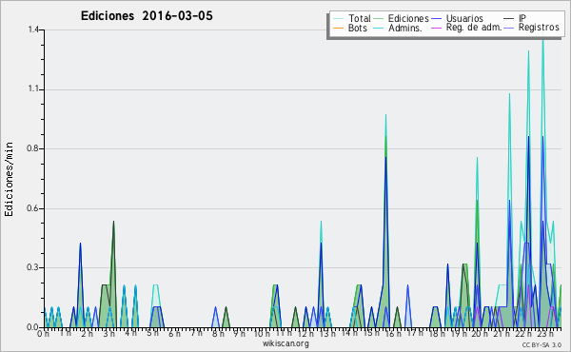Click the Total legend color line
571x352 pixels.
[x=338, y=18]
